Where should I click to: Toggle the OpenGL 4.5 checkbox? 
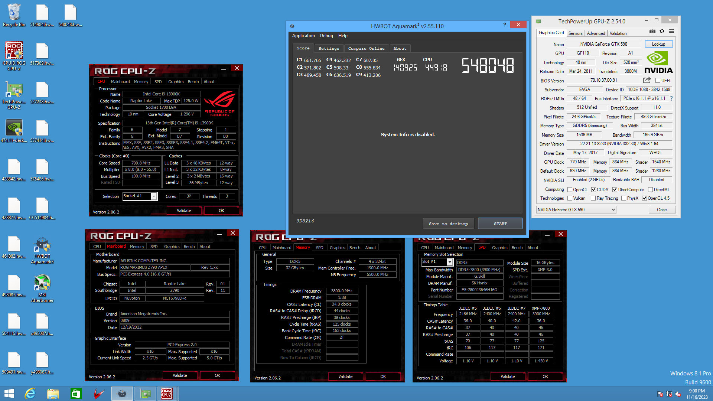(644, 198)
